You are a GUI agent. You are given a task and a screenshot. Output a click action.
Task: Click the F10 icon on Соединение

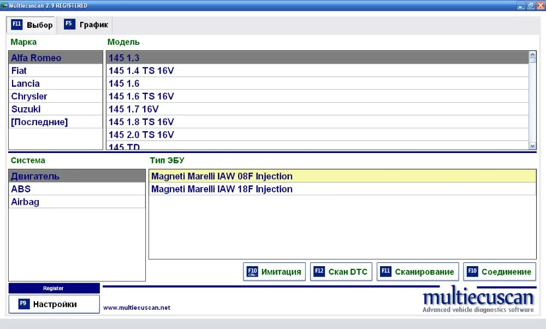(472, 272)
